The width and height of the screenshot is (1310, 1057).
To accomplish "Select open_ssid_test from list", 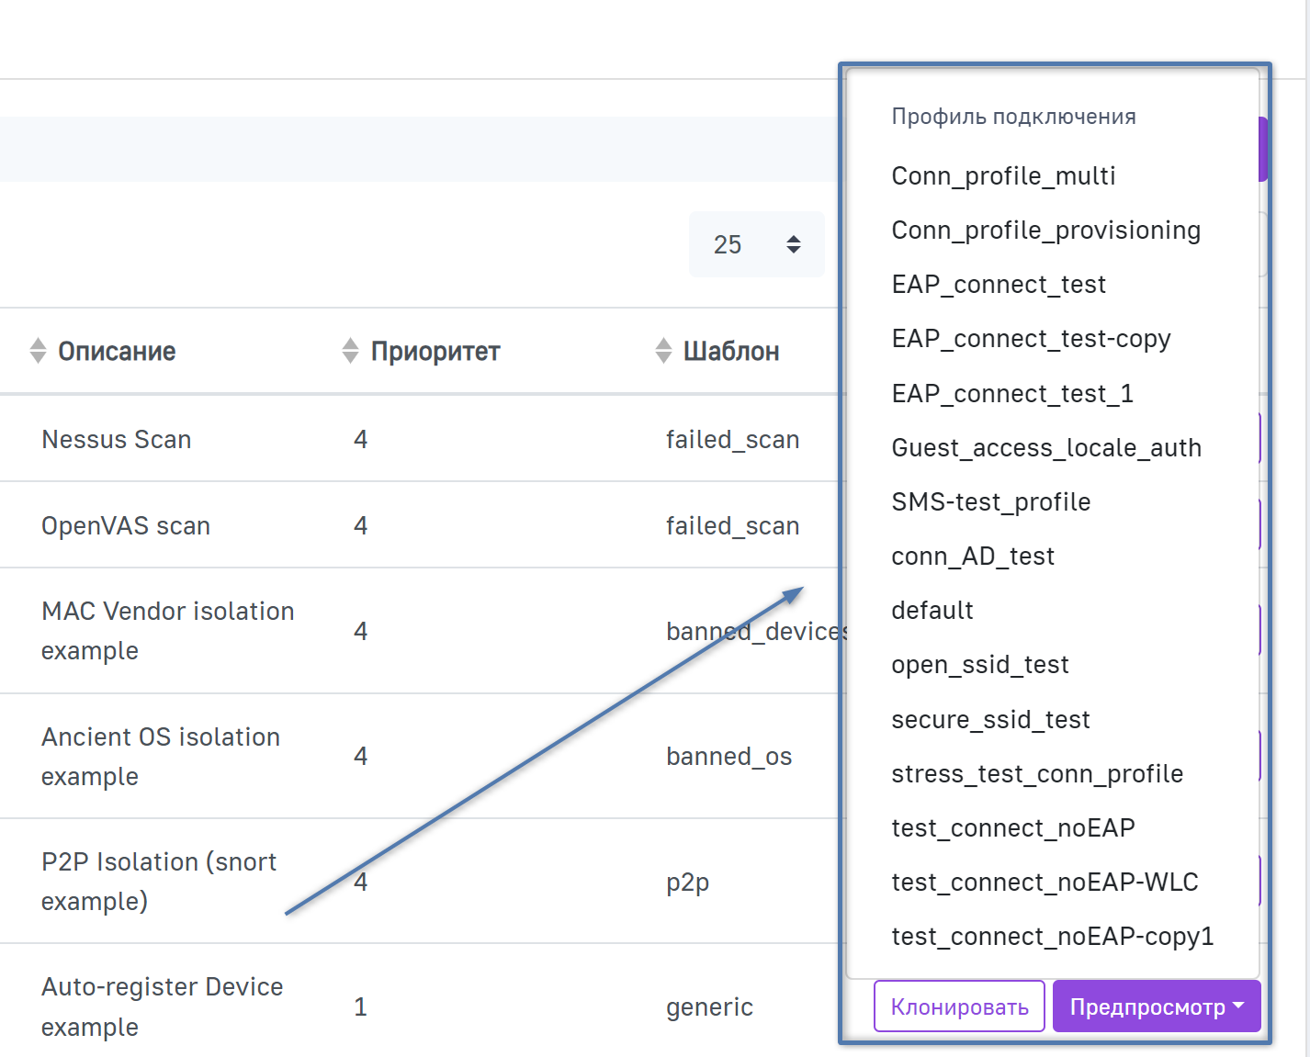I will [980, 664].
